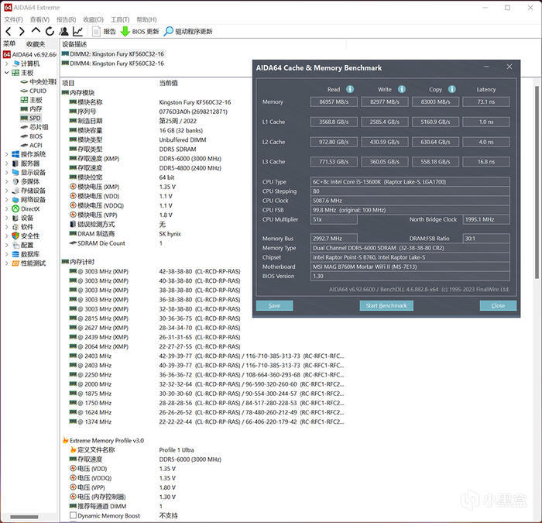Image resolution: width=542 pixels, height=523 pixels.
Task: Go forward with the right arrow toolbar icon
Action: point(22,32)
